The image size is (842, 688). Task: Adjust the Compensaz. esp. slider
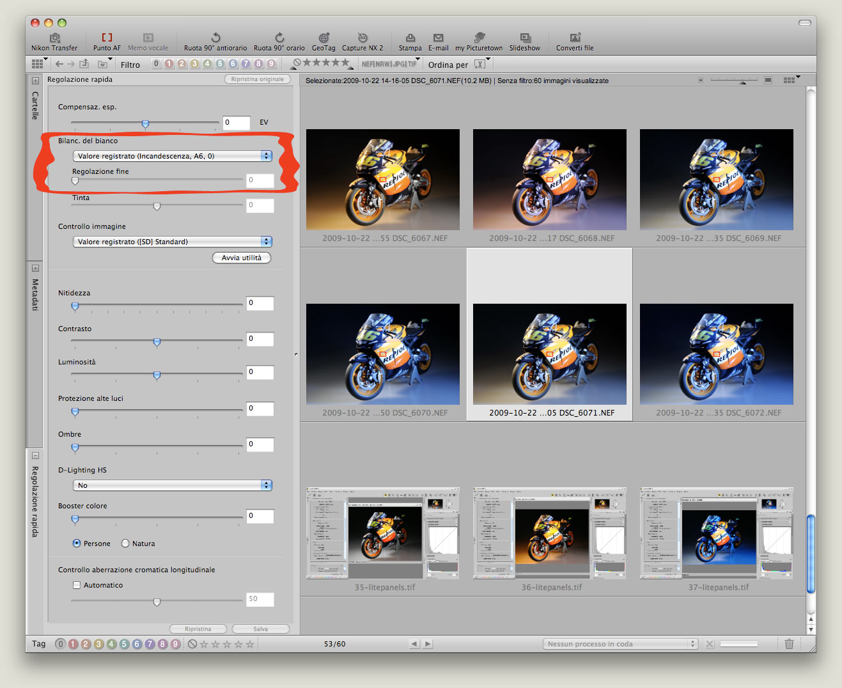point(145,123)
